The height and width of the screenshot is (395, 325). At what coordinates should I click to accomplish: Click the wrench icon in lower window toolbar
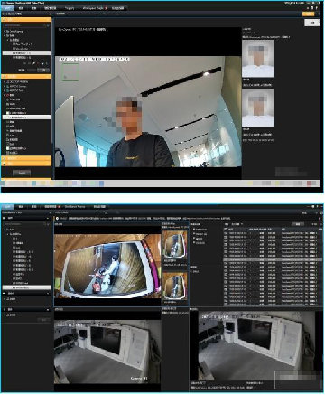tap(105, 212)
